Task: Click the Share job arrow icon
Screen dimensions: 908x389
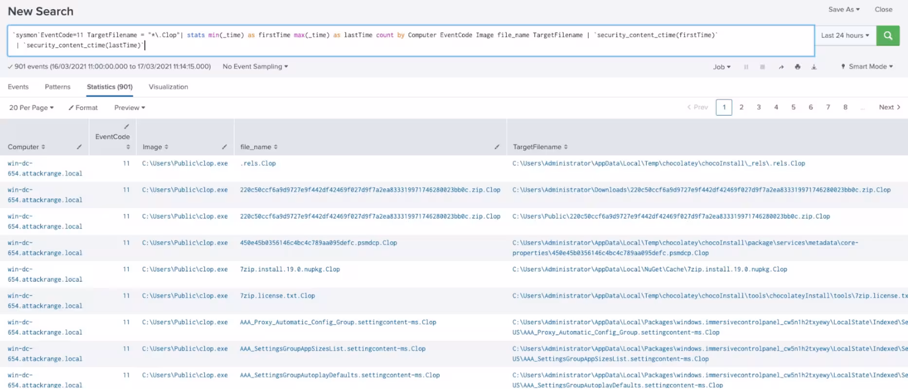Action: click(781, 67)
